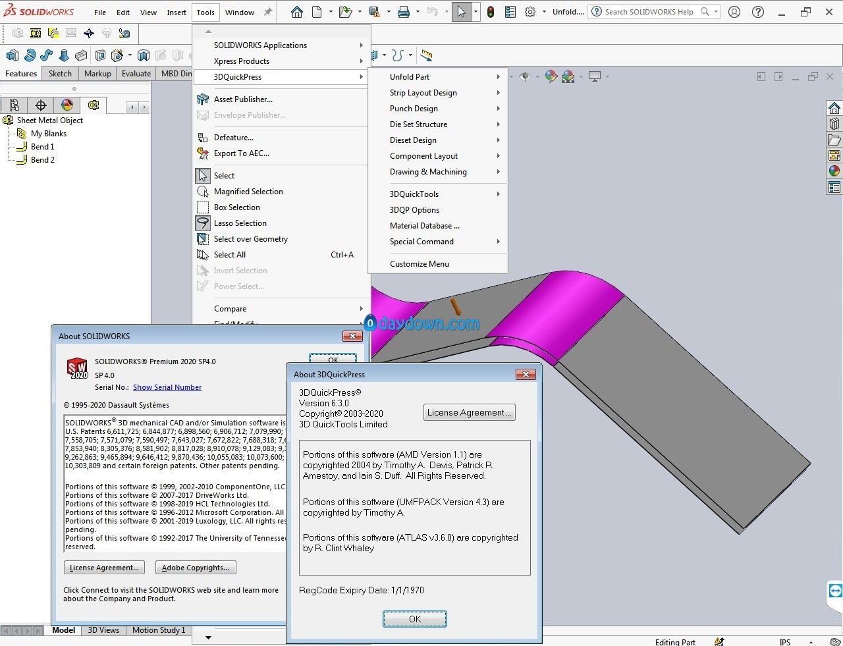The width and height of the screenshot is (843, 646).
Task: Click the user login icon in the title bar
Action: (x=734, y=12)
